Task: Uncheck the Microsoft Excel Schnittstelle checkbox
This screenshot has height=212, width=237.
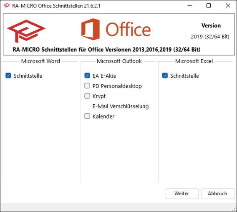Action: pyautogui.click(x=165, y=76)
